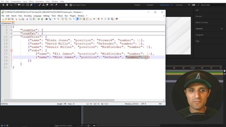Image resolution: width=226 pixels, height=127 pixels.
Task: Click Toggle Switches / Modes in After Effects timeline
Action: [x=63, y=126]
